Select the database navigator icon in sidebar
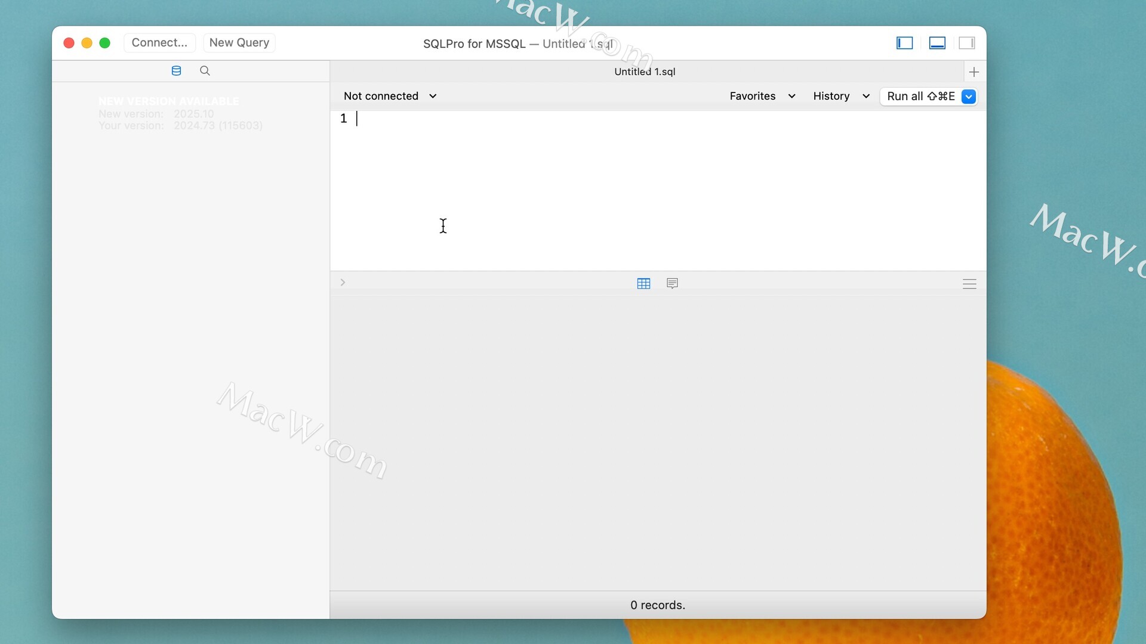The width and height of the screenshot is (1146, 644). [x=176, y=71]
